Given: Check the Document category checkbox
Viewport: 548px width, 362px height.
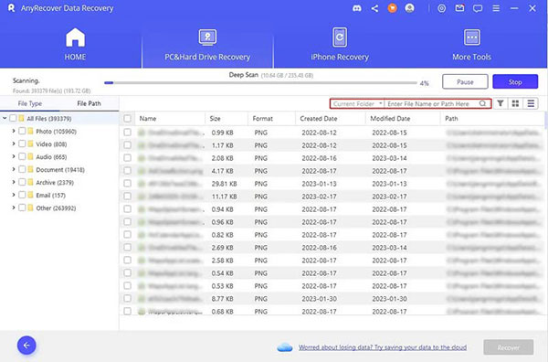Looking at the screenshot, I should 22,170.
